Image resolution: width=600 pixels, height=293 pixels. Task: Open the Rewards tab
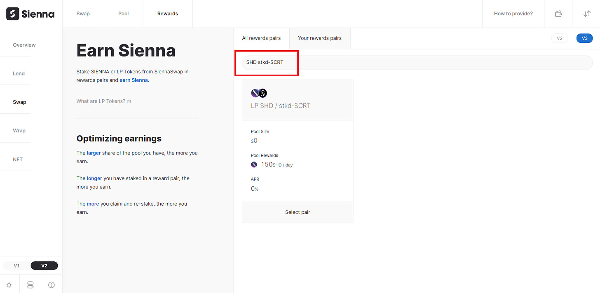pyautogui.click(x=168, y=14)
